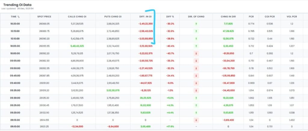Viewport: 308px width, 131px height.
Task: Click the red down arrow in 10:00:00 row
Action: point(196,53)
